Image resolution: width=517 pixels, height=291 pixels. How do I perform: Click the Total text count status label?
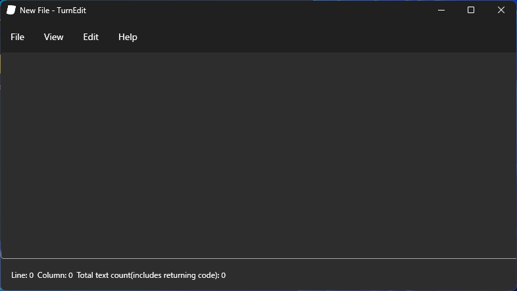click(x=151, y=275)
